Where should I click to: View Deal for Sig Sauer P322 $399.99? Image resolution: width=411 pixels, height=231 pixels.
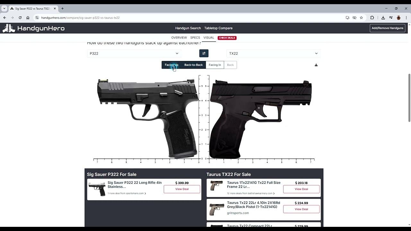coord(182,189)
